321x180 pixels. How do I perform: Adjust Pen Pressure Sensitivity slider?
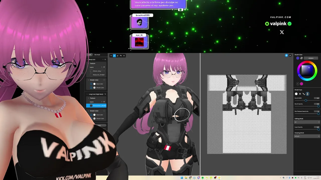[307, 113]
